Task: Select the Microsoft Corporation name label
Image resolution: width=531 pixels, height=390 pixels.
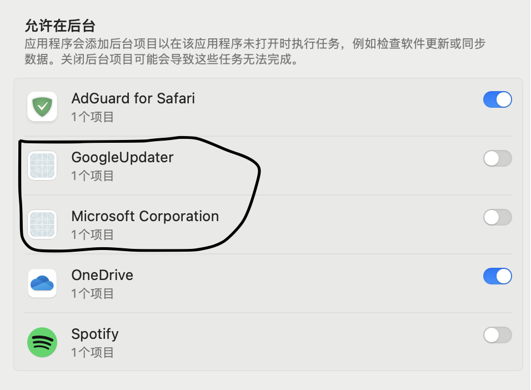Action: click(145, 217)
